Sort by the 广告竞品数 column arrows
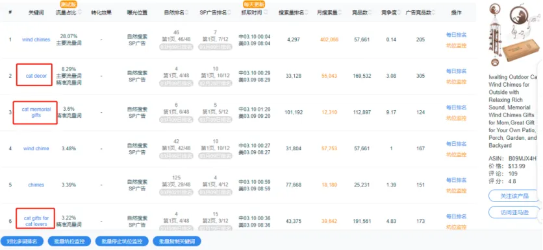 tap(434, 12)
